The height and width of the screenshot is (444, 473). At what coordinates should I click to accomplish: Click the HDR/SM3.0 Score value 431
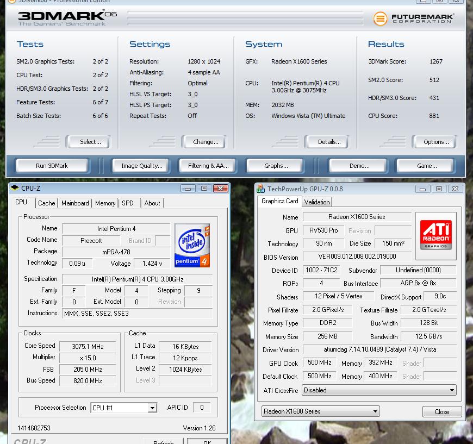(434, 98)
